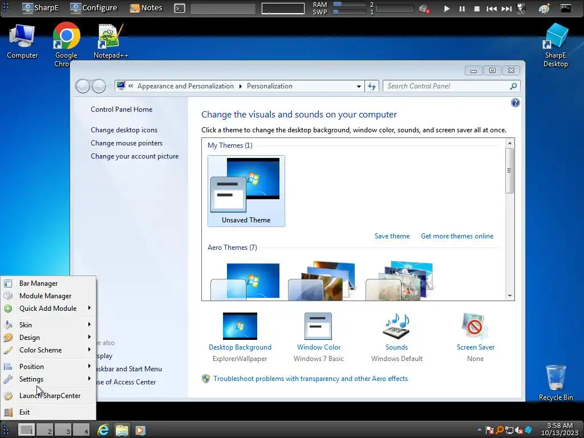The image size is (584, 438).
Task: Open the Control Panel help icon
Action: coord(515,103)
